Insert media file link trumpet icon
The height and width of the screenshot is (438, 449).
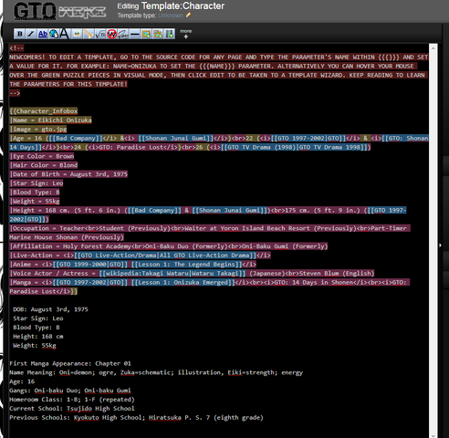89,34
